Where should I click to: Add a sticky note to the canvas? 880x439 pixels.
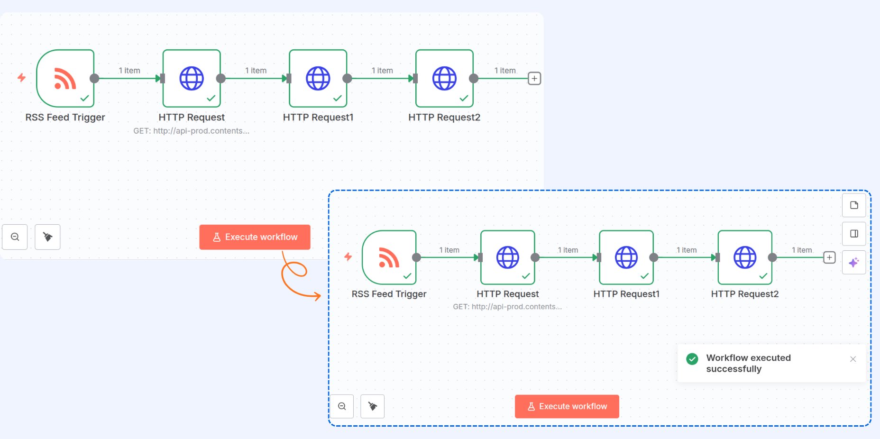pos(854,205)
